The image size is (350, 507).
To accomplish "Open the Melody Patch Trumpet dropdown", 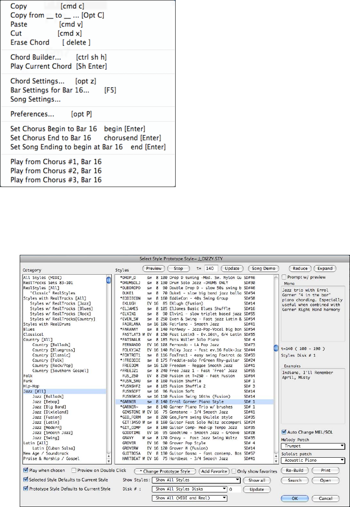I will click(x=313, y=446).
